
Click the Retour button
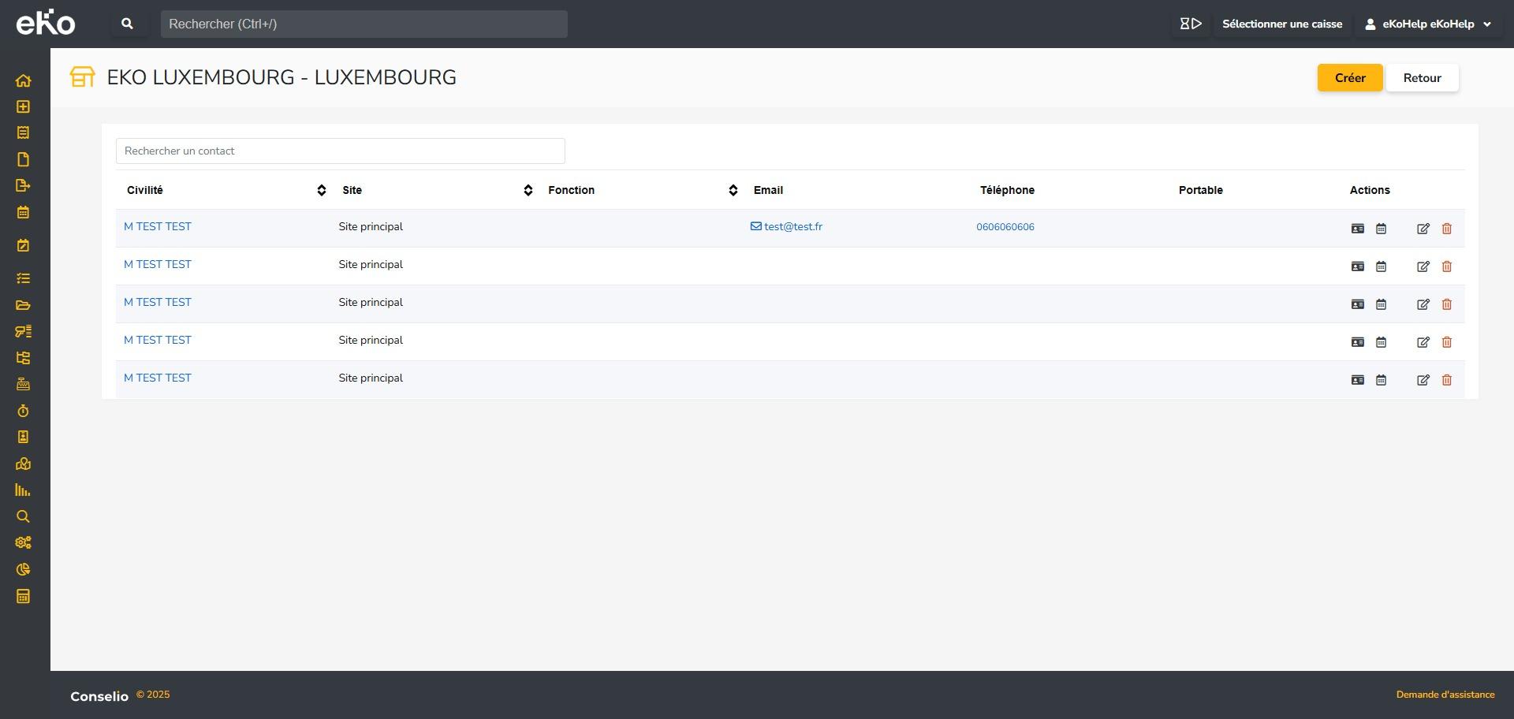tap(1422, 78)
